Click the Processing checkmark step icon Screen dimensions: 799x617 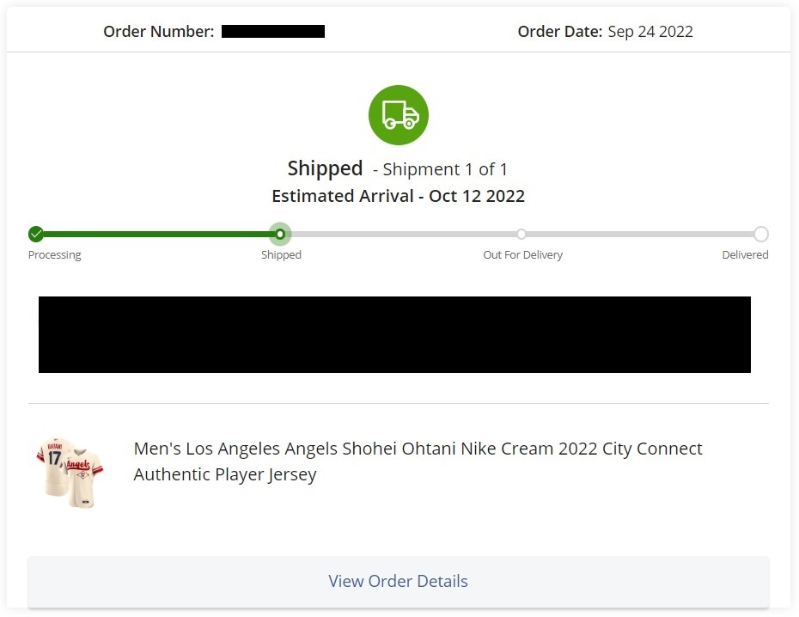36,234
